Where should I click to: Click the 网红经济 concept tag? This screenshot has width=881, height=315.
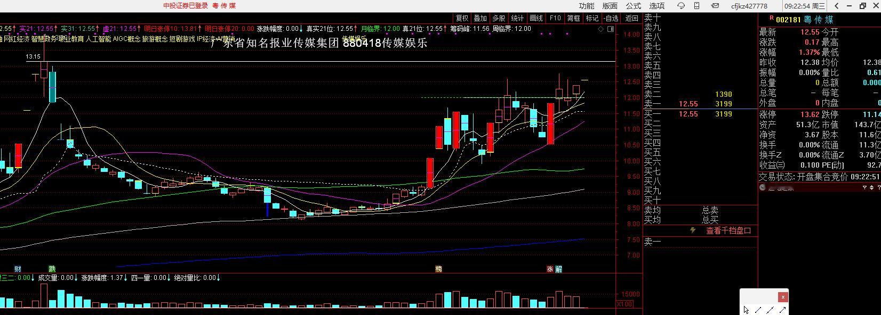(17, 39)
